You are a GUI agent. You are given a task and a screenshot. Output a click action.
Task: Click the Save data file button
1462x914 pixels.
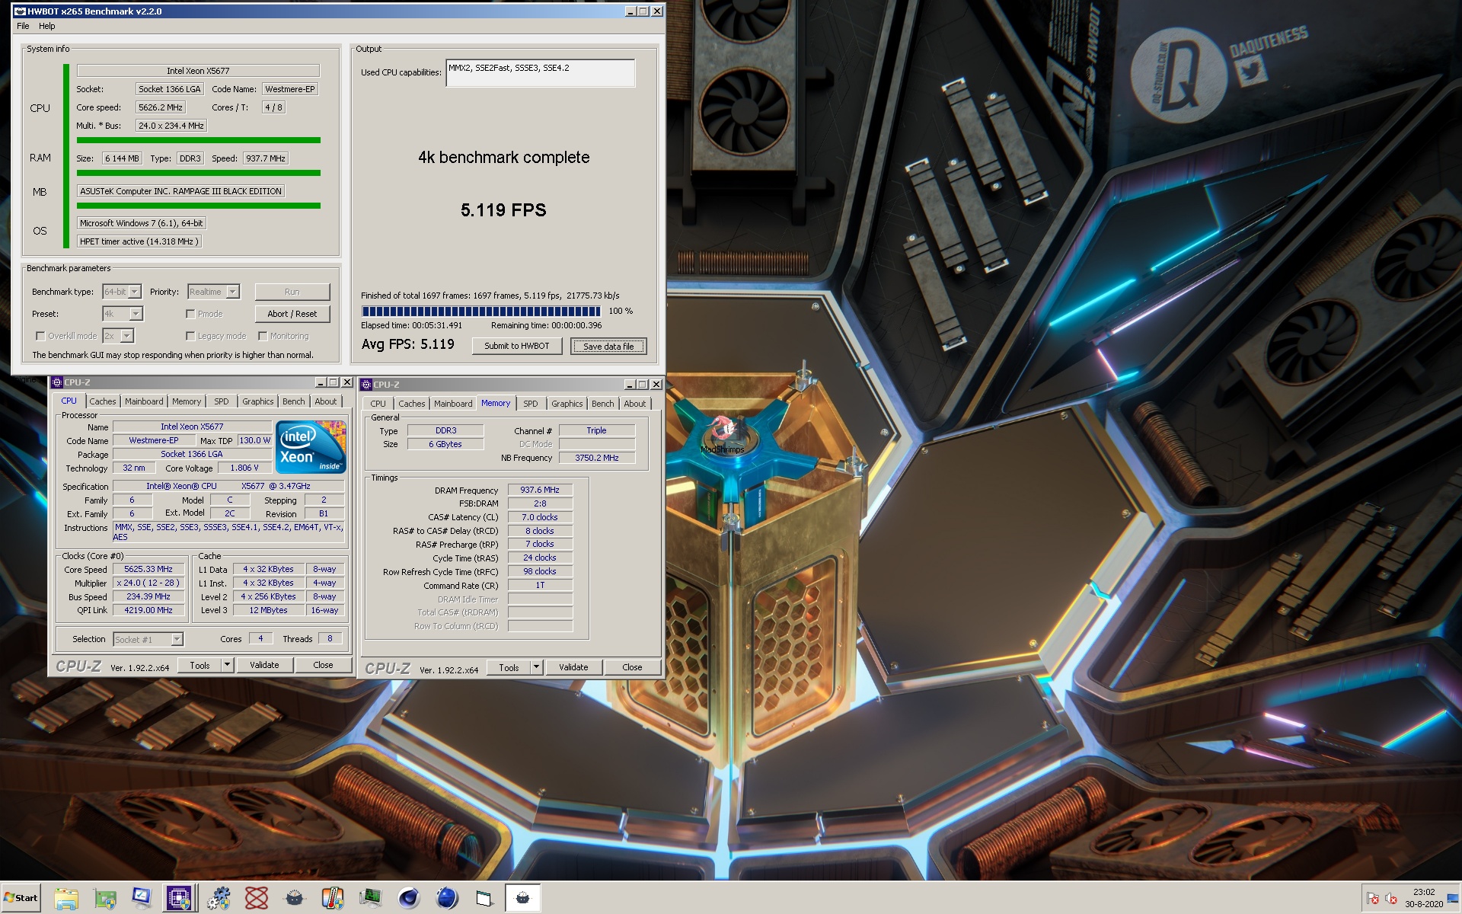[x=608, y=347]
